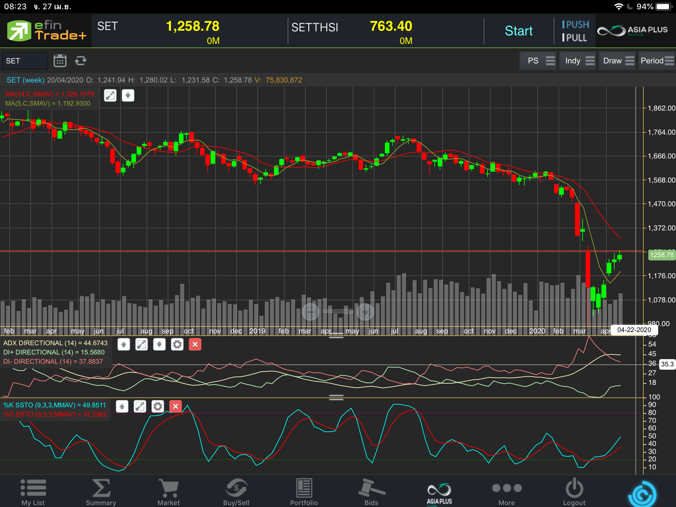Grab handle between ADX and SSTO panels
This screenshot has width=676, height=507.
pos(336,397)
